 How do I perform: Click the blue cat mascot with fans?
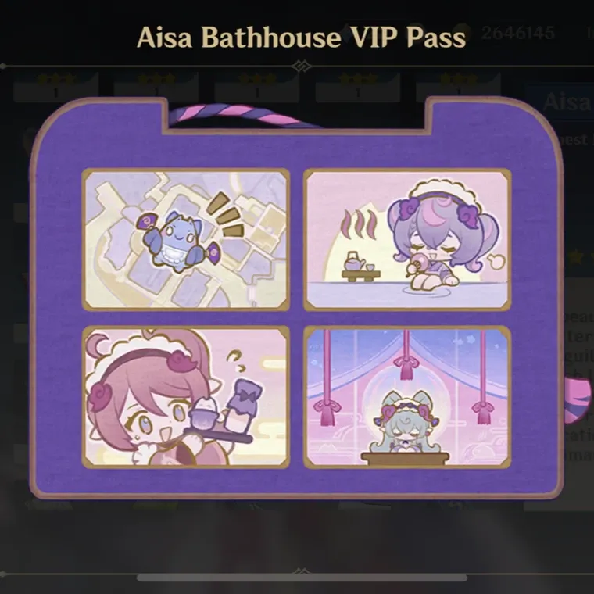(177, 241)
